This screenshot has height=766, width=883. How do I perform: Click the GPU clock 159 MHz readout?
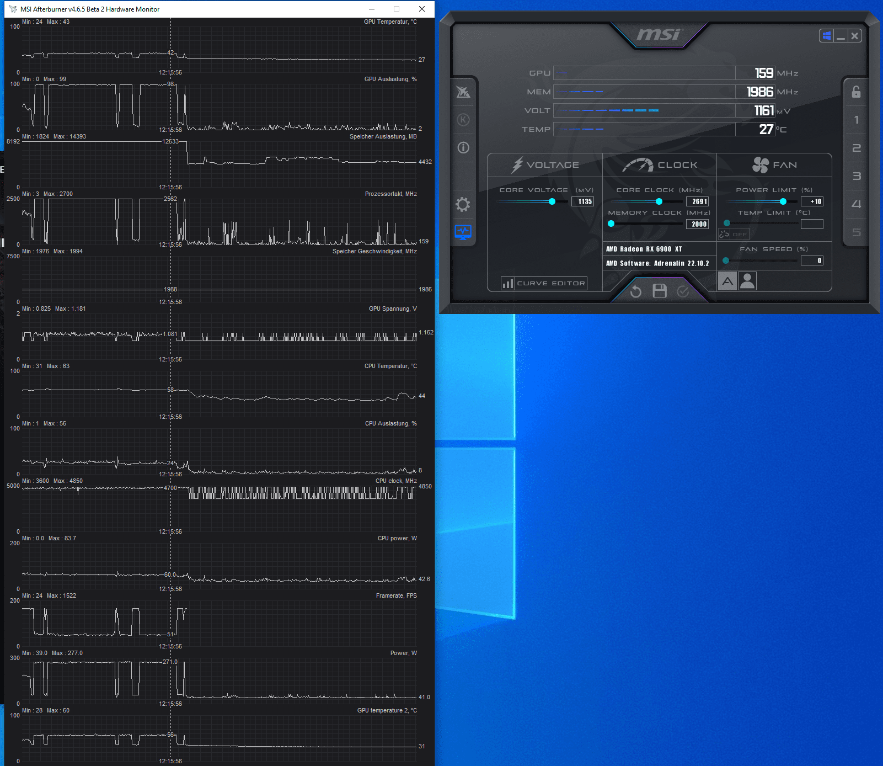tap(764, 73)
